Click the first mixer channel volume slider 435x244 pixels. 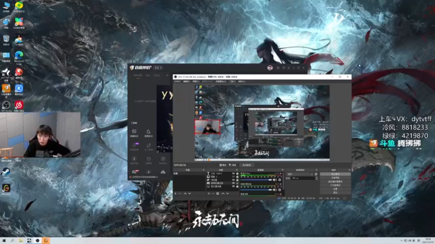click(256, 180)
